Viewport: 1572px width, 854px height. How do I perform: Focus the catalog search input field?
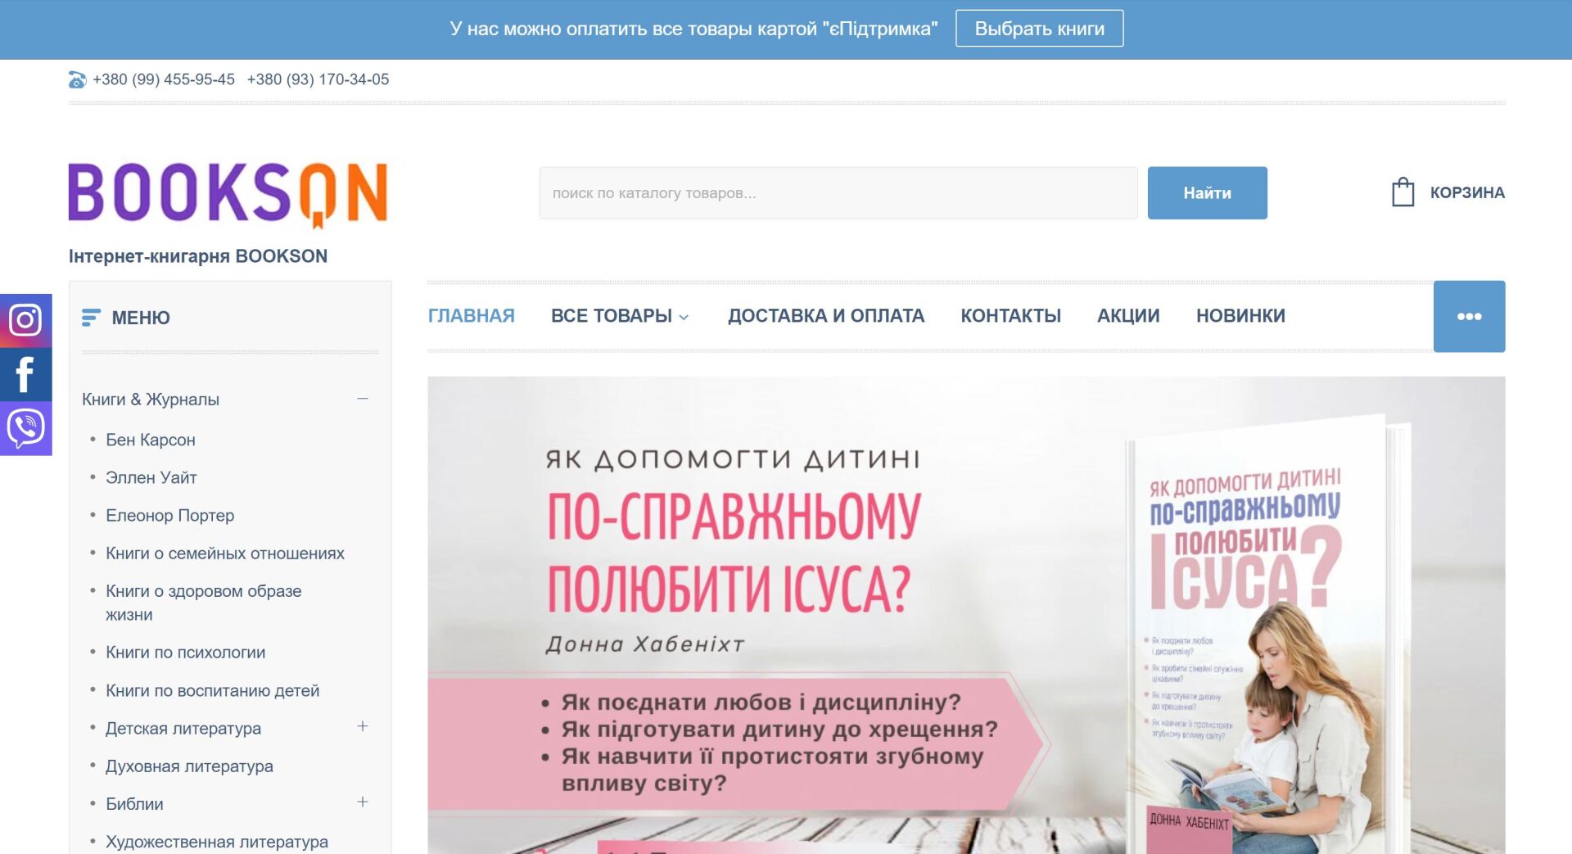click(x=838, y=193)
